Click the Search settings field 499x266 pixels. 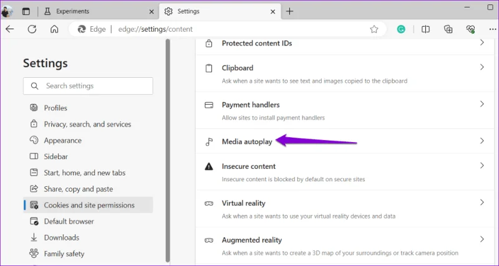88,86
